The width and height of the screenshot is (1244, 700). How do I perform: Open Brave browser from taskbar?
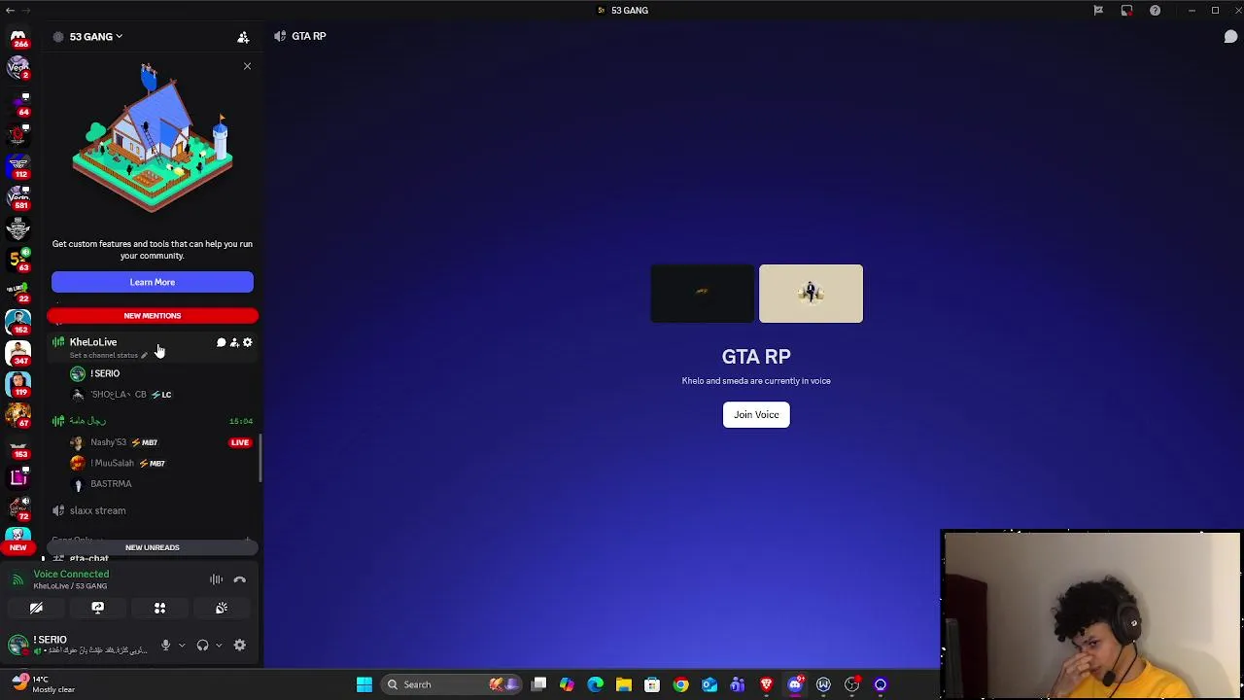pyautogui.click(x=766, y=684)
